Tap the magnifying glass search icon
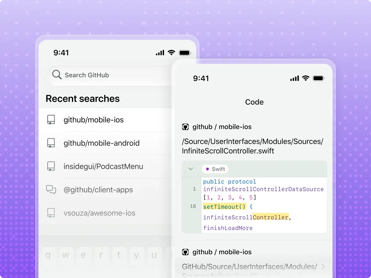This screenshot has height=278, width=371. point(57,75)
